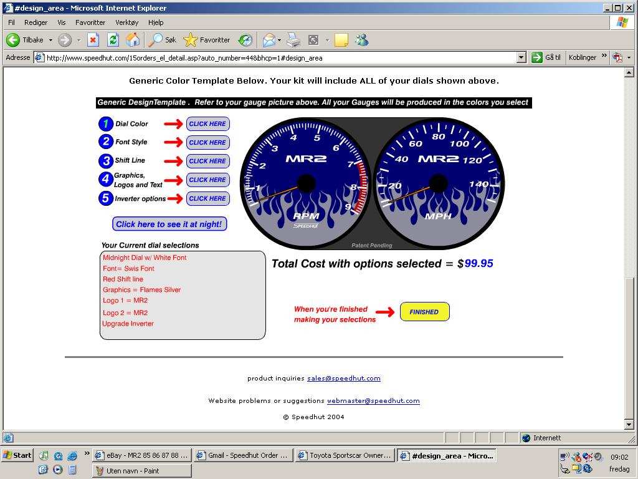Open the Søk search button
638x479 pixels.
coord(163,40)
